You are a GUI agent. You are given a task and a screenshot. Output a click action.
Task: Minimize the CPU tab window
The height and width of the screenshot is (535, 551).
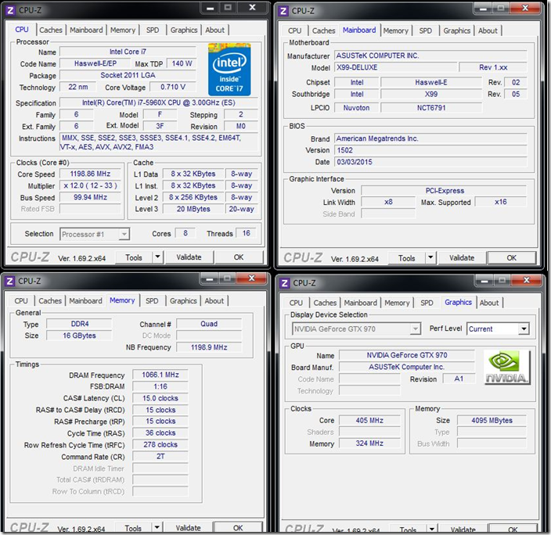[x=210, y=8]
